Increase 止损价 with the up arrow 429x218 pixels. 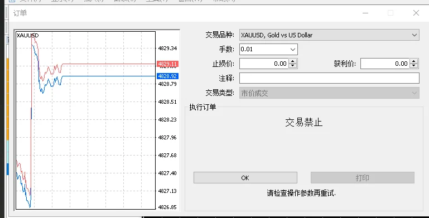click(x=293, y=61)
